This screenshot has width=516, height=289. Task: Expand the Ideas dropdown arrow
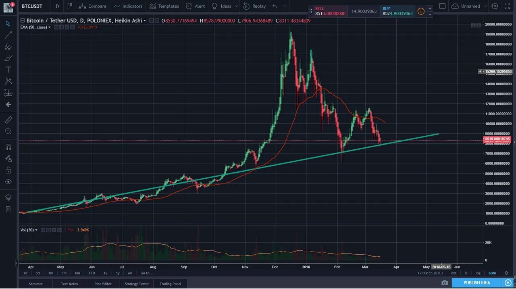(x=236, y=6)
